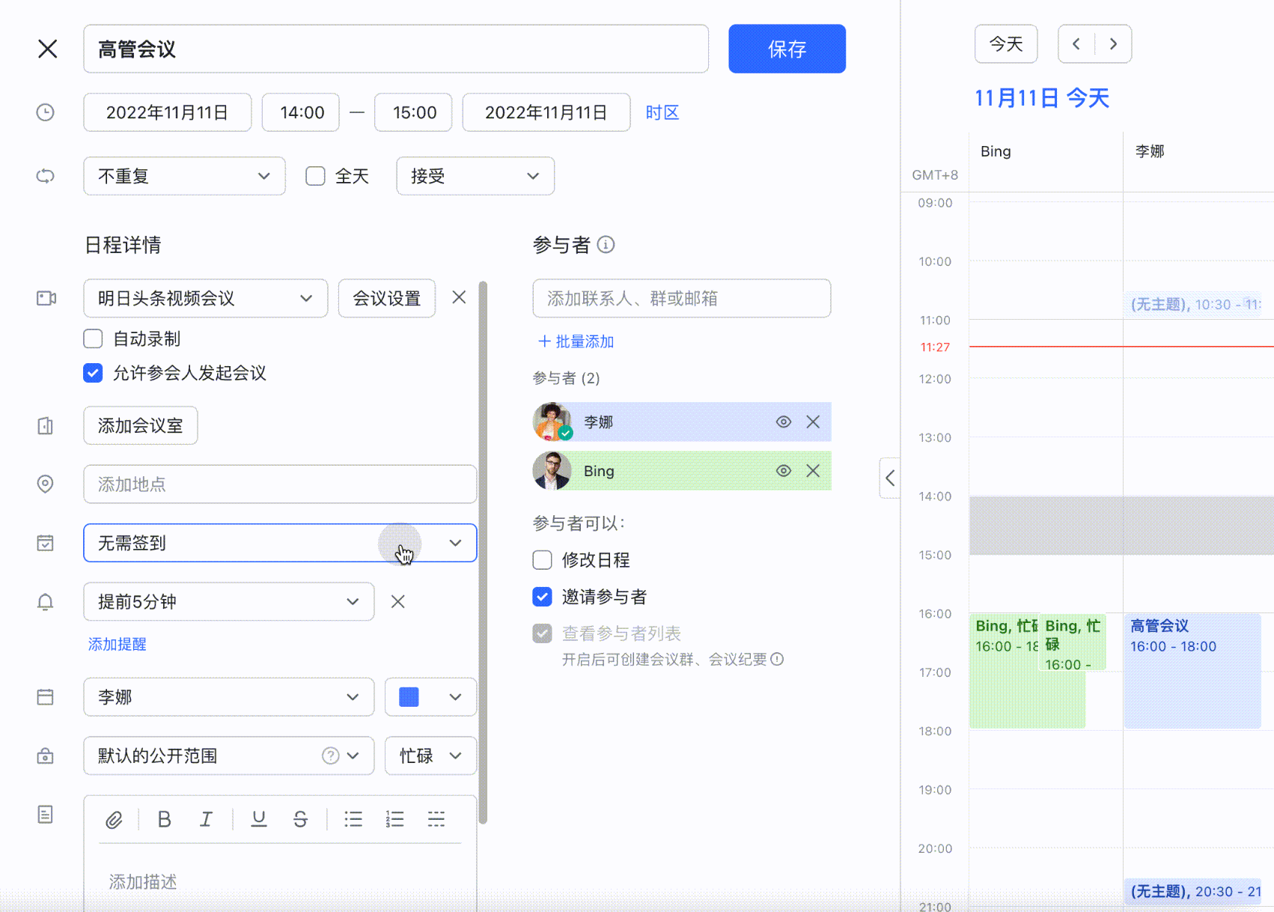1274x912 pixels.
Task: Click the task checklist icon in the editor
Action: pos(436,819)
